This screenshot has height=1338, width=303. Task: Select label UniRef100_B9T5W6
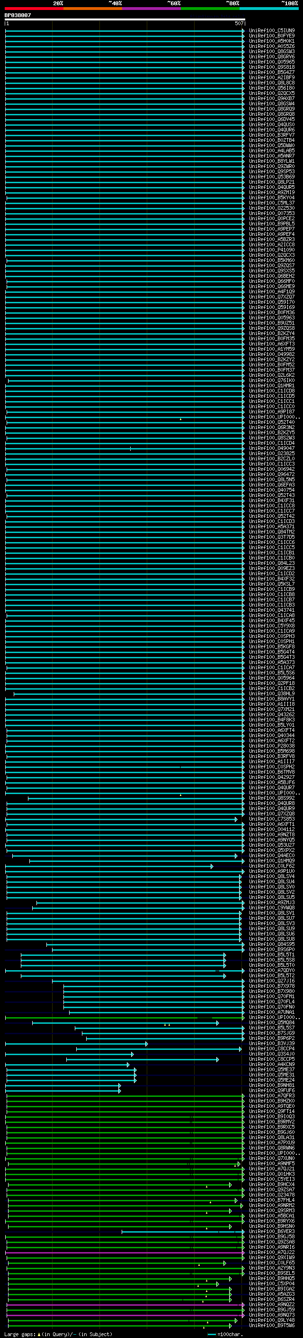pyautogui.click(x=272, y=1326)
